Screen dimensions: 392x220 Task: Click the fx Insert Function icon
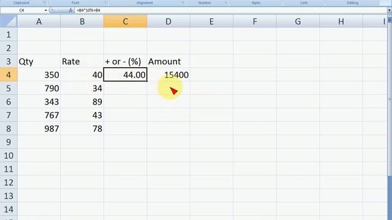click(71, 10)
